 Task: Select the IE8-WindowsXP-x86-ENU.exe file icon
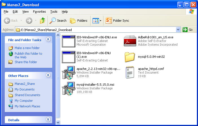(69, 41)
